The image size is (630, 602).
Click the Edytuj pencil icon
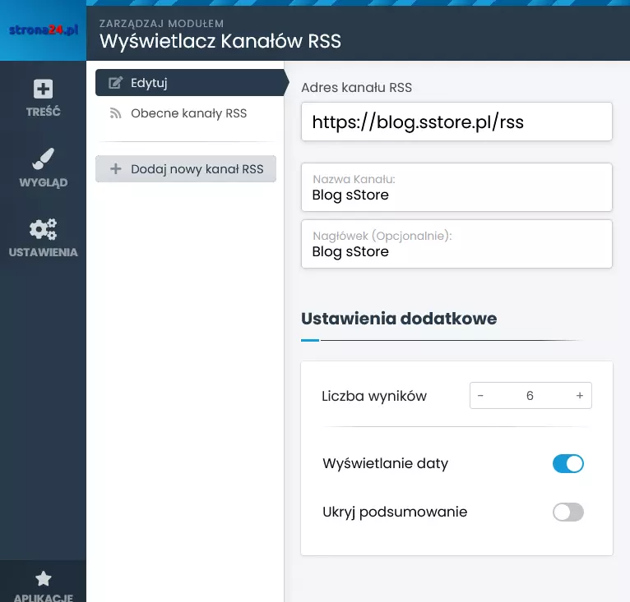115,83
